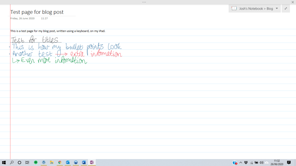Open Google Chrome from the taskbar
This screenshot has width=296, height=166.
60,163
